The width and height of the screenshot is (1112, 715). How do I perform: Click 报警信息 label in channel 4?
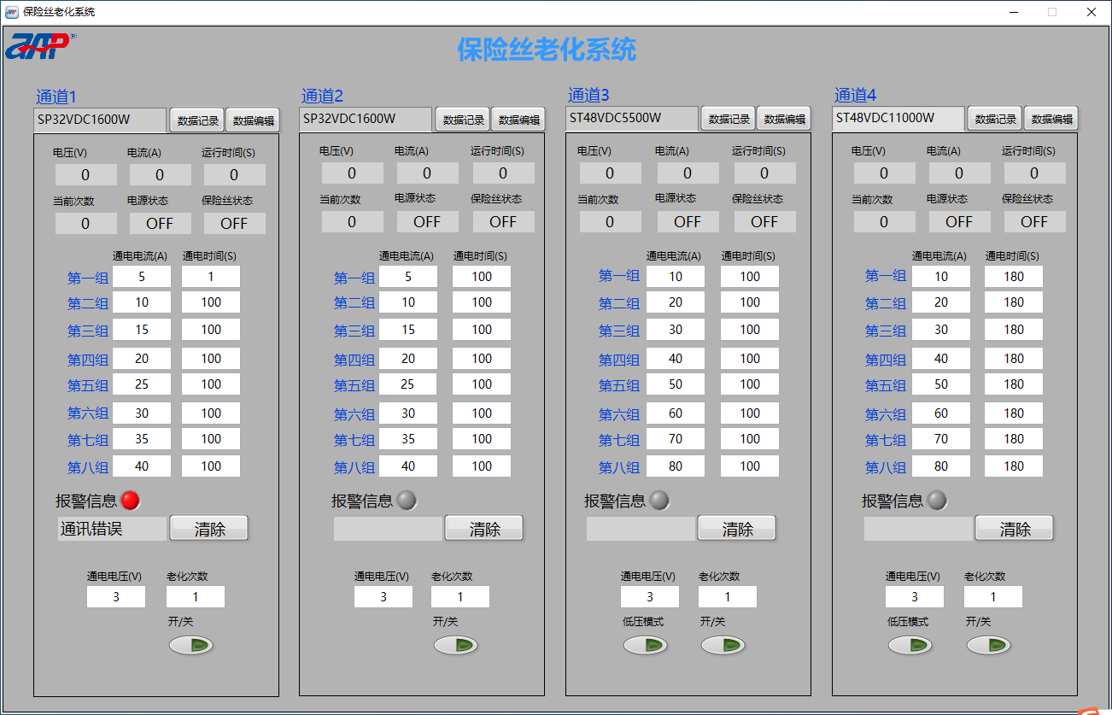tap(893, 501)
